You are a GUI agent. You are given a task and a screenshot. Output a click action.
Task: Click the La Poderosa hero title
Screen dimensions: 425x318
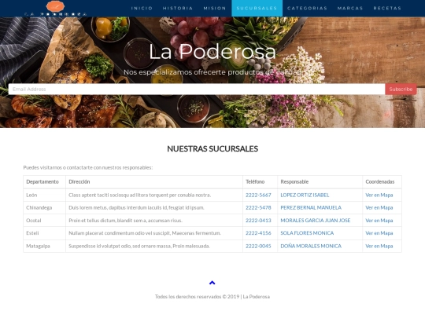pos(213,51)
